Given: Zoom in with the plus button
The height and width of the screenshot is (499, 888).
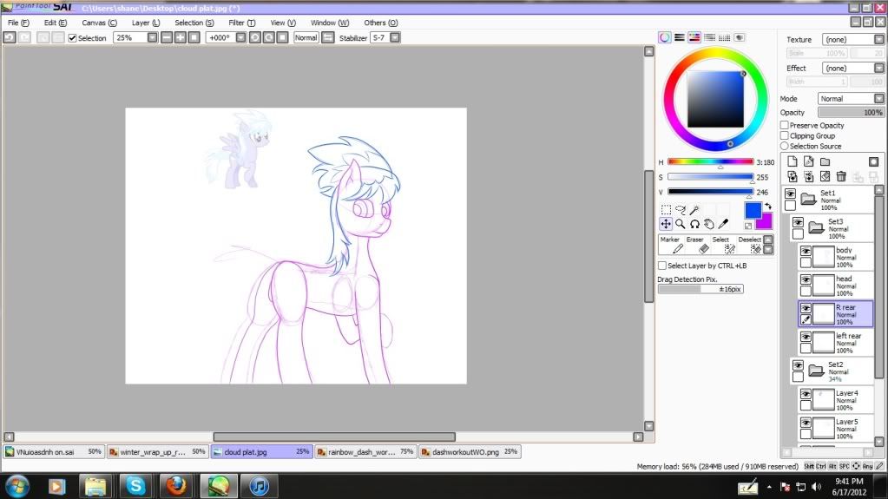Looking at the screenshot, I should [x=180, y=37].
